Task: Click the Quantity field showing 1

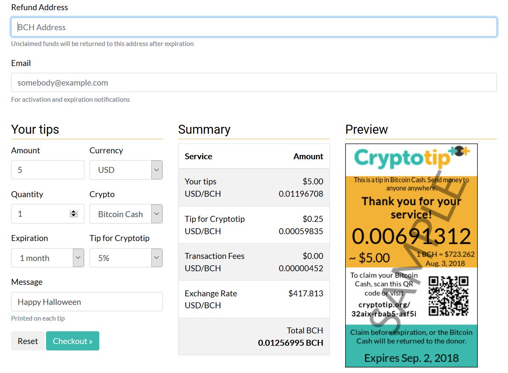Action: point(48,214)
